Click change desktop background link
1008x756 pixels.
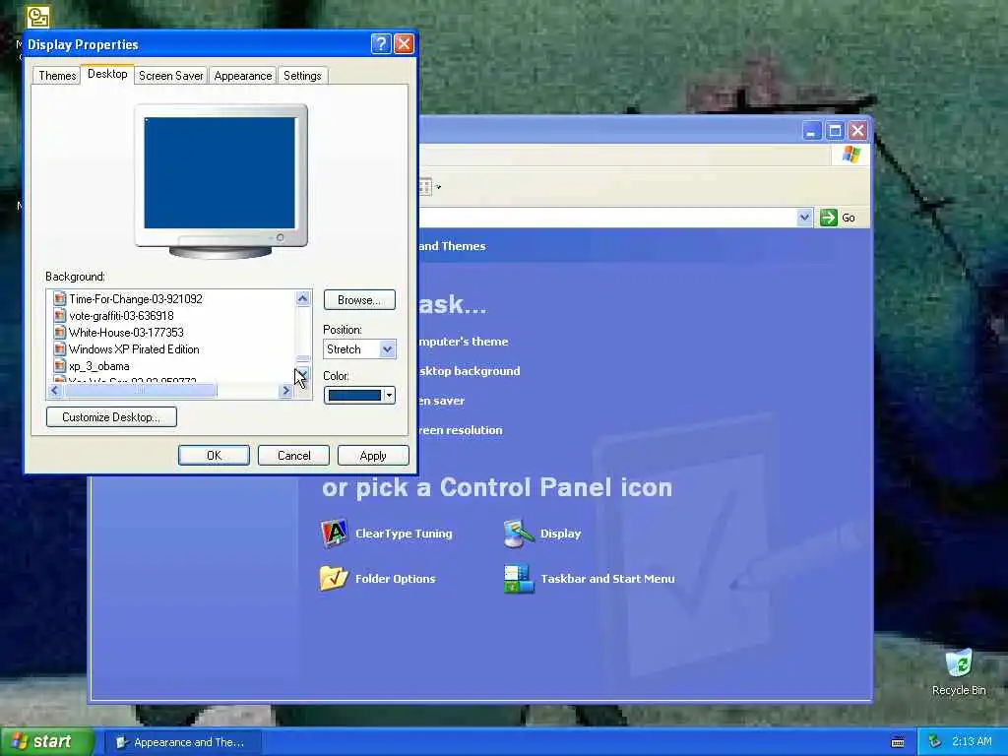470,371
